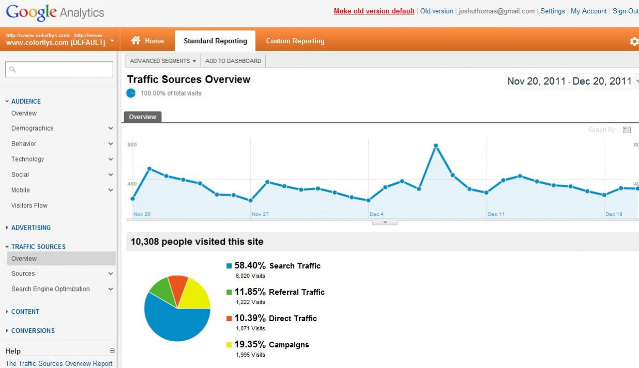Open the Settings link
Screen dimensions: 639x368
tap(553, 11)
